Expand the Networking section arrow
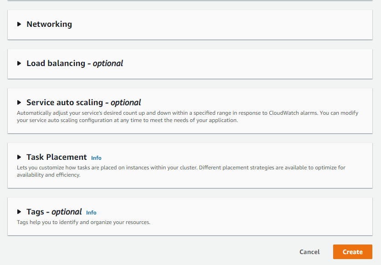 (x=19, y=24)
